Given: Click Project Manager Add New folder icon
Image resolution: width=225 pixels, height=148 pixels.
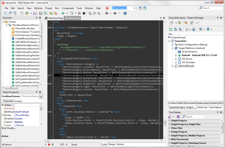Looking at the screenshot, I should point(179,23).
